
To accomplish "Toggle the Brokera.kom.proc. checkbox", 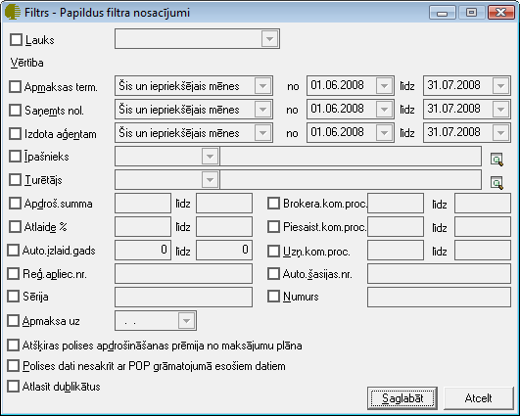I will 273,204.
